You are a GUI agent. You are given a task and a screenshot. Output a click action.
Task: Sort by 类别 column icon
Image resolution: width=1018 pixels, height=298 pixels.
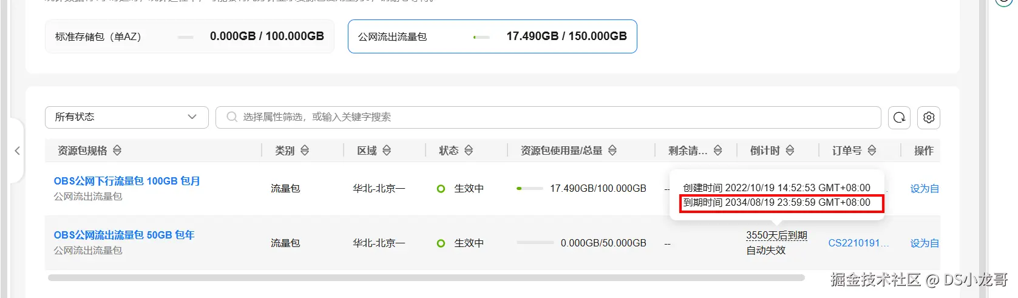coord(305,151)
